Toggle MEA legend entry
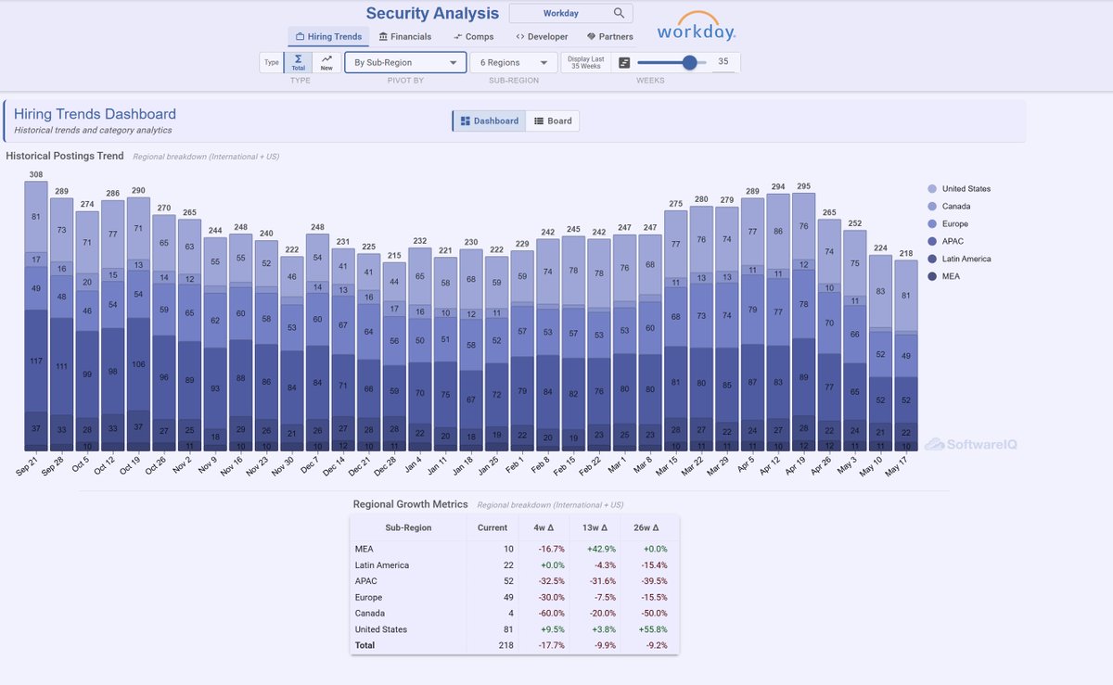Viewport: 1113px width, 685px height. tap(944, 276)
